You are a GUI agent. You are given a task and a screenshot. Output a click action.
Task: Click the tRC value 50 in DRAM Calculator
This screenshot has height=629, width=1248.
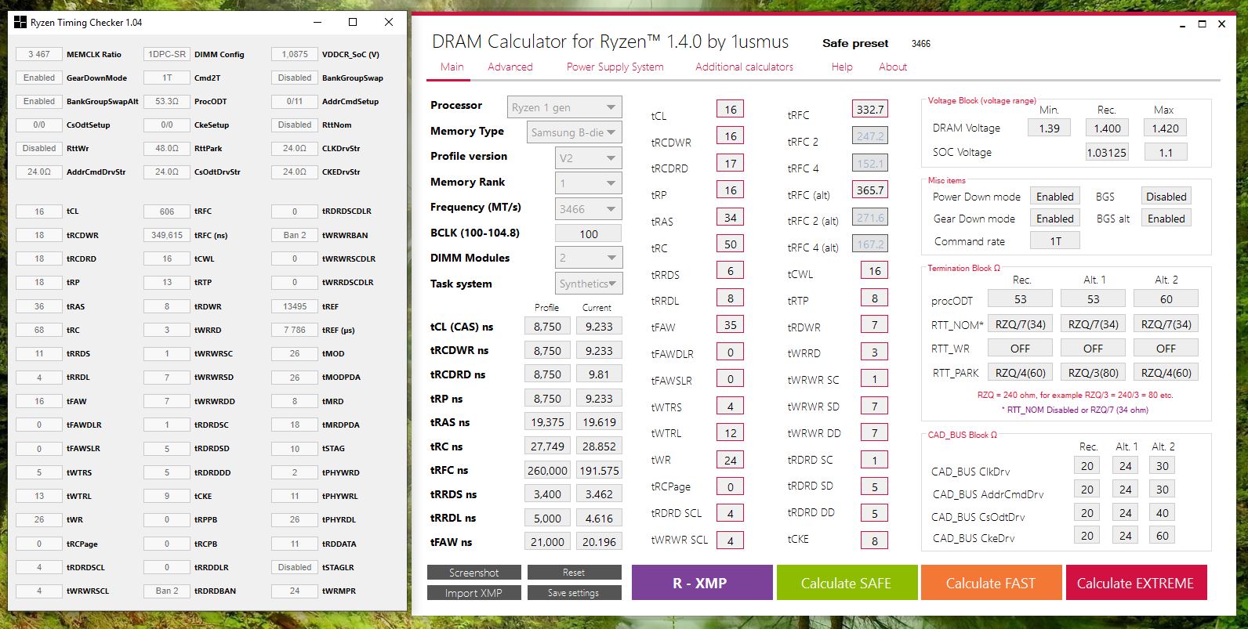[x=730, y=244]
